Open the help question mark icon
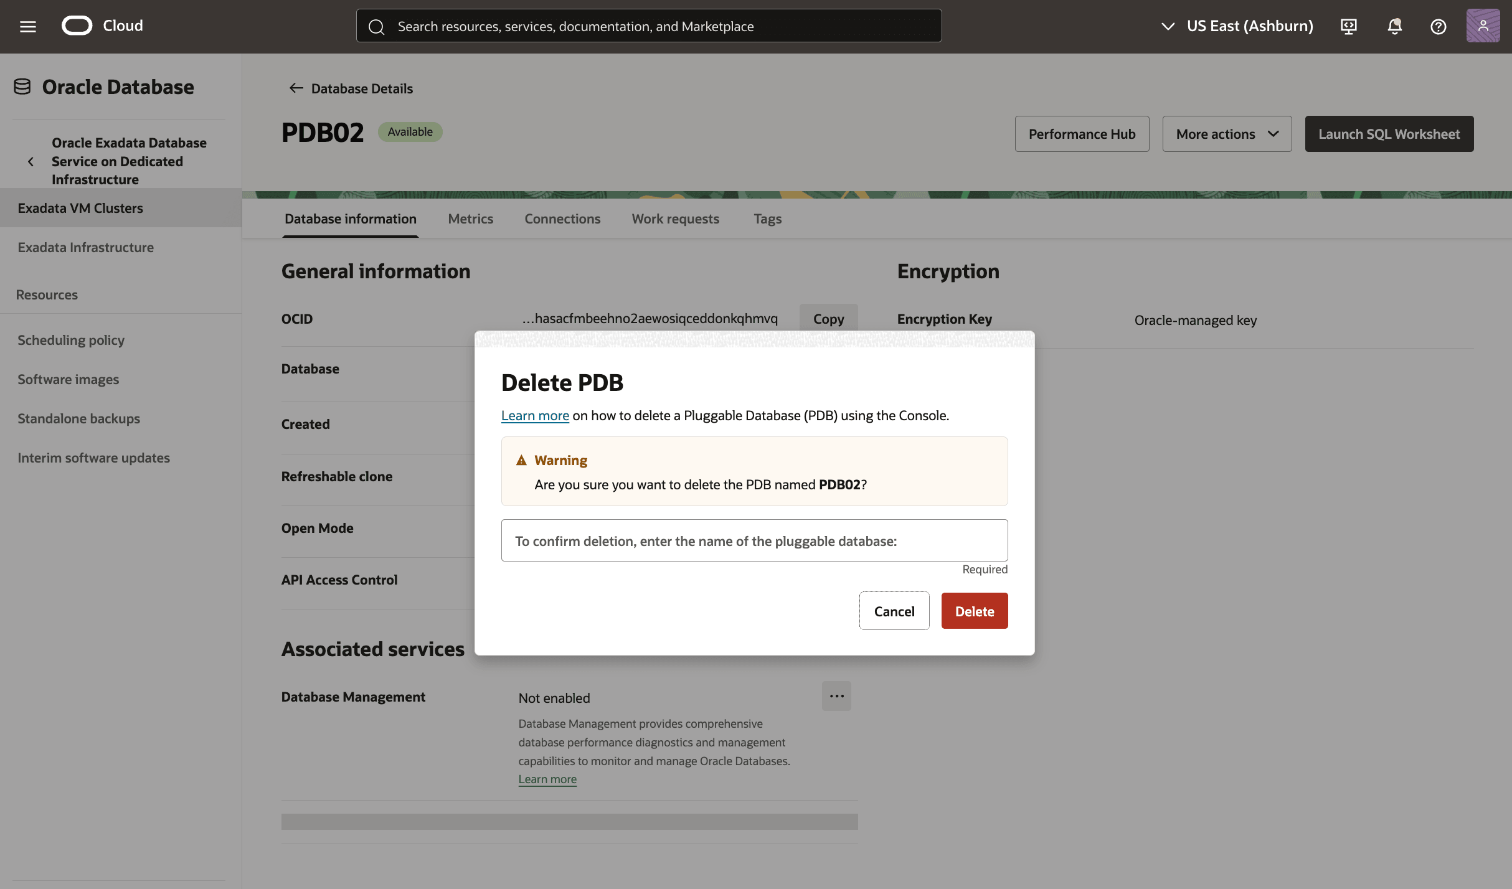The width and height of the screenshot is (1512, 889). (1438, 26)
